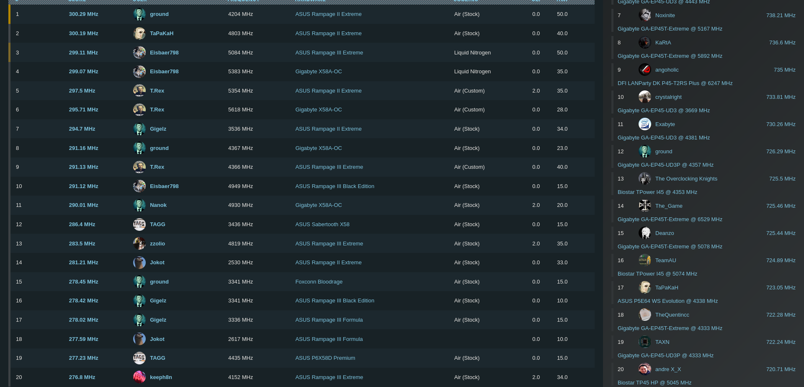
Task: Click Exabyte's Intel logo avatar
Action: pyautogui.click(x=644, y=124)
